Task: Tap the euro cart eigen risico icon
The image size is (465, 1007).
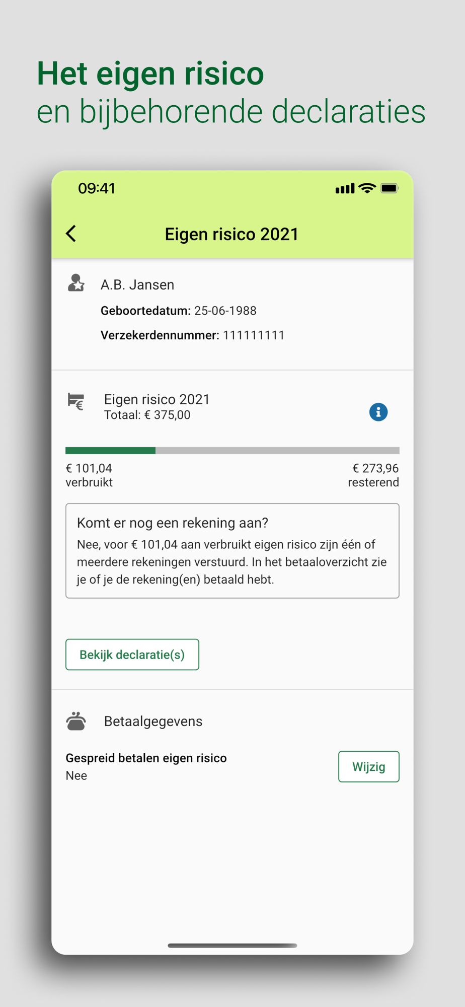Action: [76, 401]
